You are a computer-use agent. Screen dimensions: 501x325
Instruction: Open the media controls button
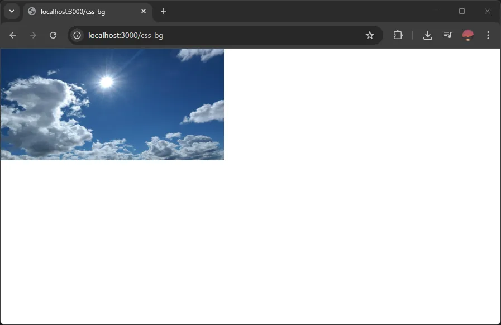pos(448,35)
